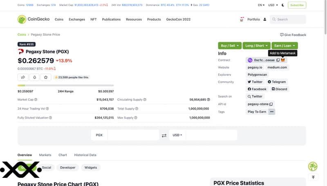Switch to the Historical Data tab
This screenshot has width=327, height=186.
[x=85, y=155]
